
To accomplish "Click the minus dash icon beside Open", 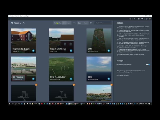I will (74, 23).
